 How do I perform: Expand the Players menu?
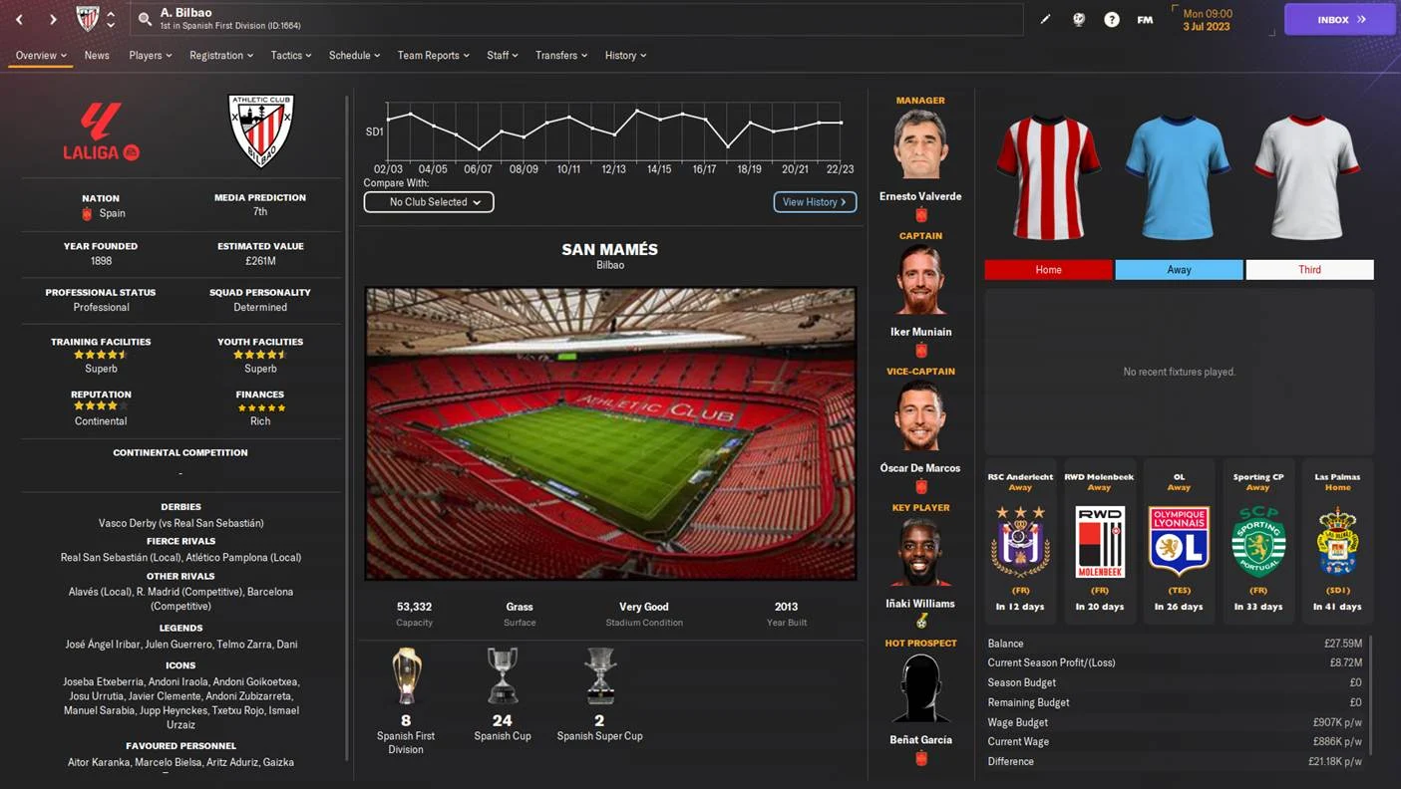coord(151,55)
